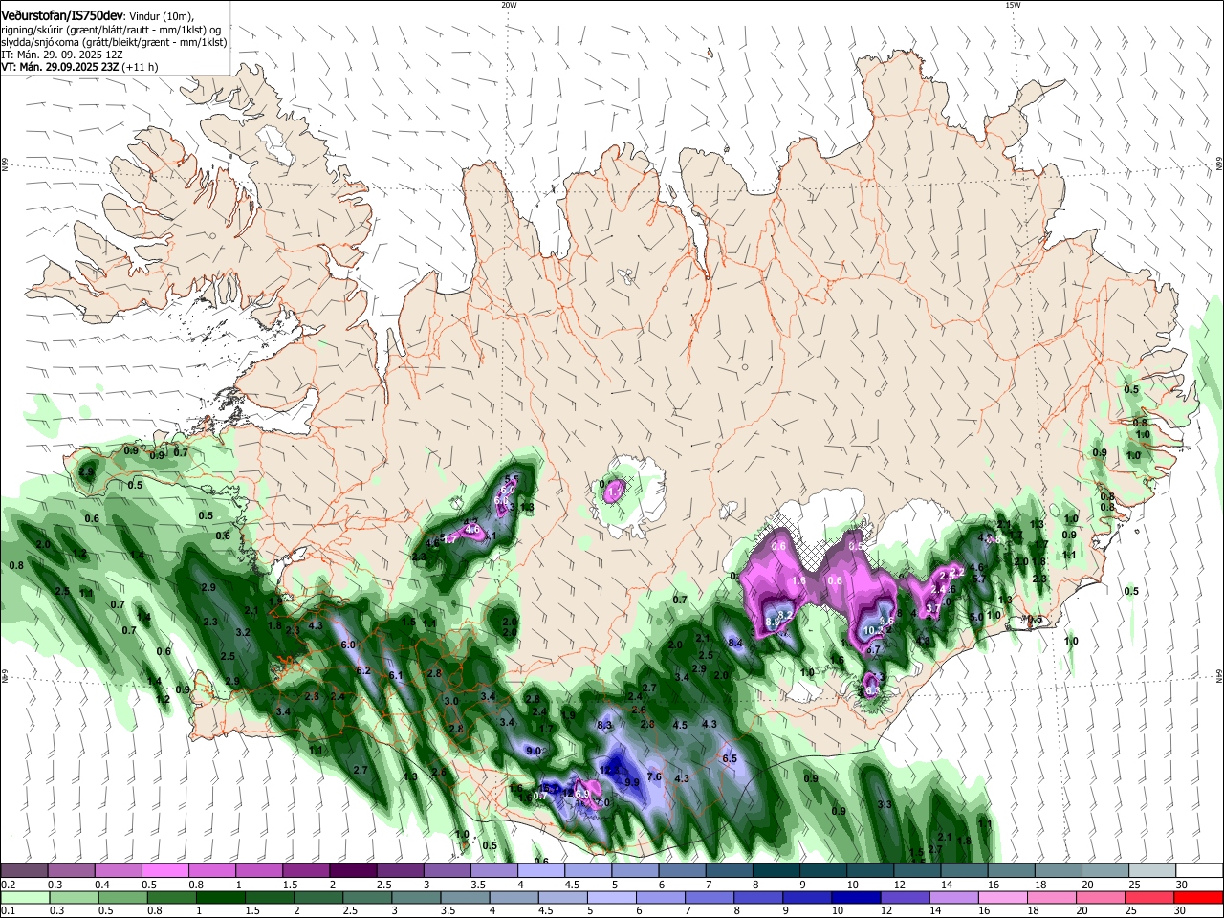Click the map value 9.0 in the blue patch
The height and width of the screenshot is (918, 1224).
(x=534, y=752)
